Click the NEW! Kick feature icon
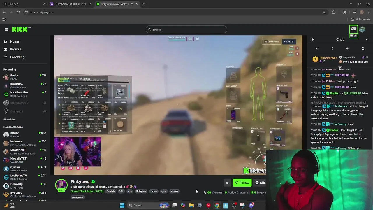Screen dimensions: 373x210 click(x=353, y=31)
